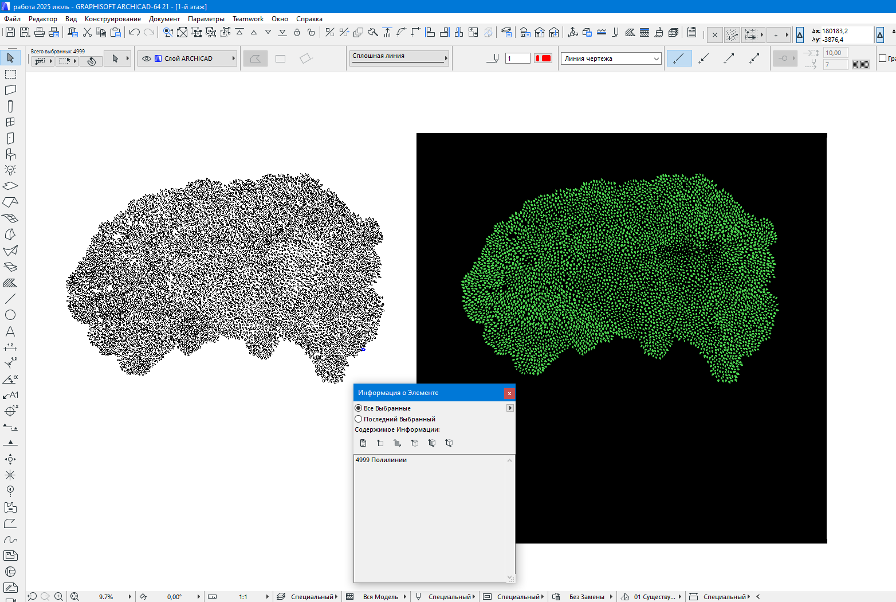Toggle the layer visibility eye icon

(x=147, y=58)
